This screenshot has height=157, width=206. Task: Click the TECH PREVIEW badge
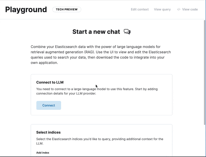(67, 9)
